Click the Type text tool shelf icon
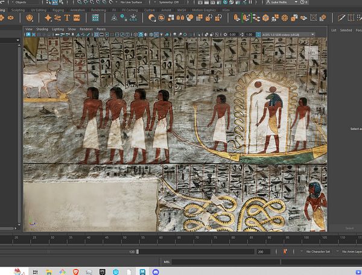The image size is (362, 275). pos(68,18)
